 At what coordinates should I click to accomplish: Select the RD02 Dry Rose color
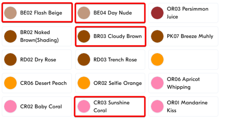point(37,59)
